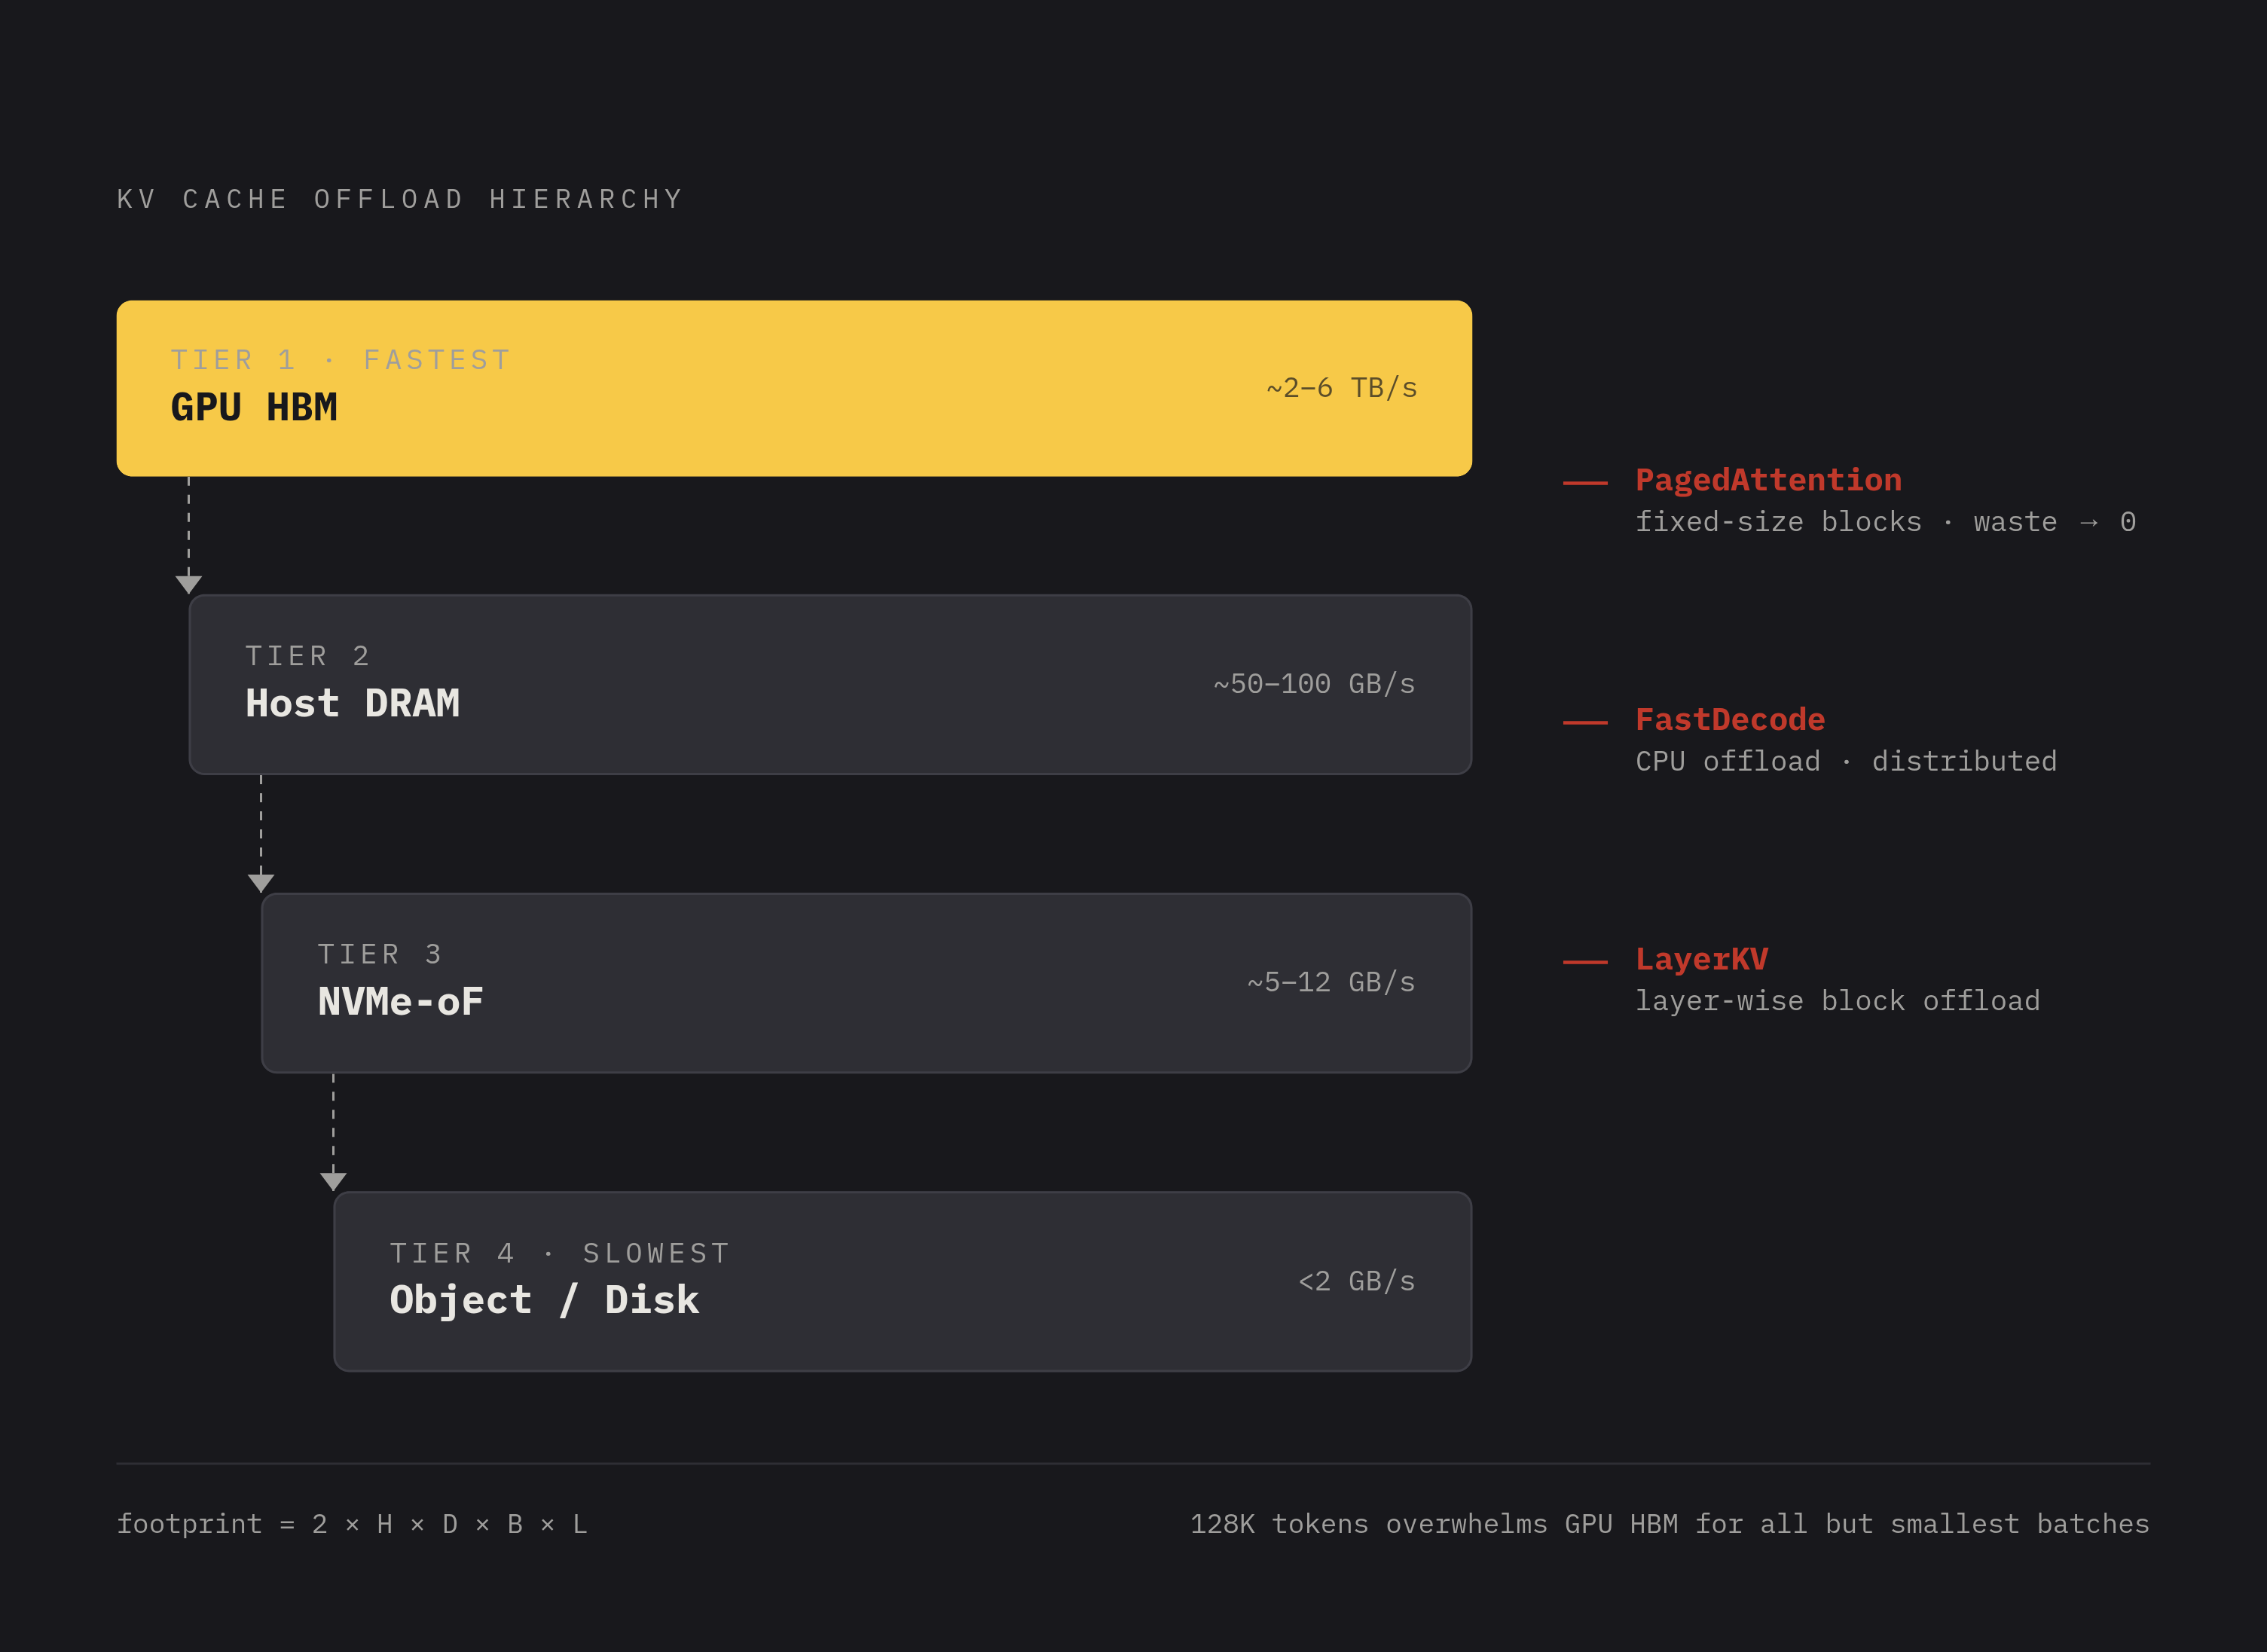The image size is (2267, 1652).
Task: Open the PagedAttention heading
Action: point(1768,480)
